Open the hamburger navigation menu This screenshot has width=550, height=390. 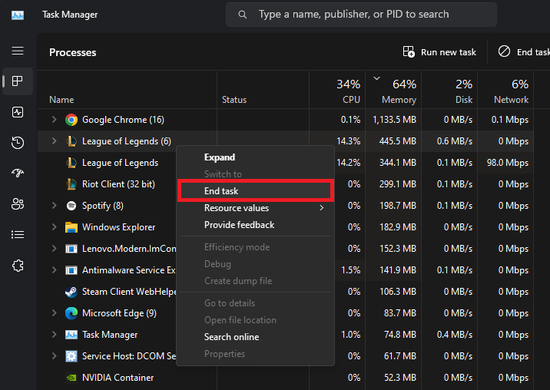(18, 51)
